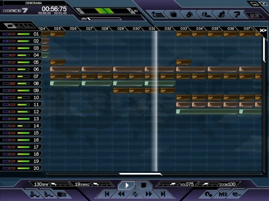This screenshot has height=201, width=269.
Task: Click the e- logo icon at bottom right
Action: point(237,194)
